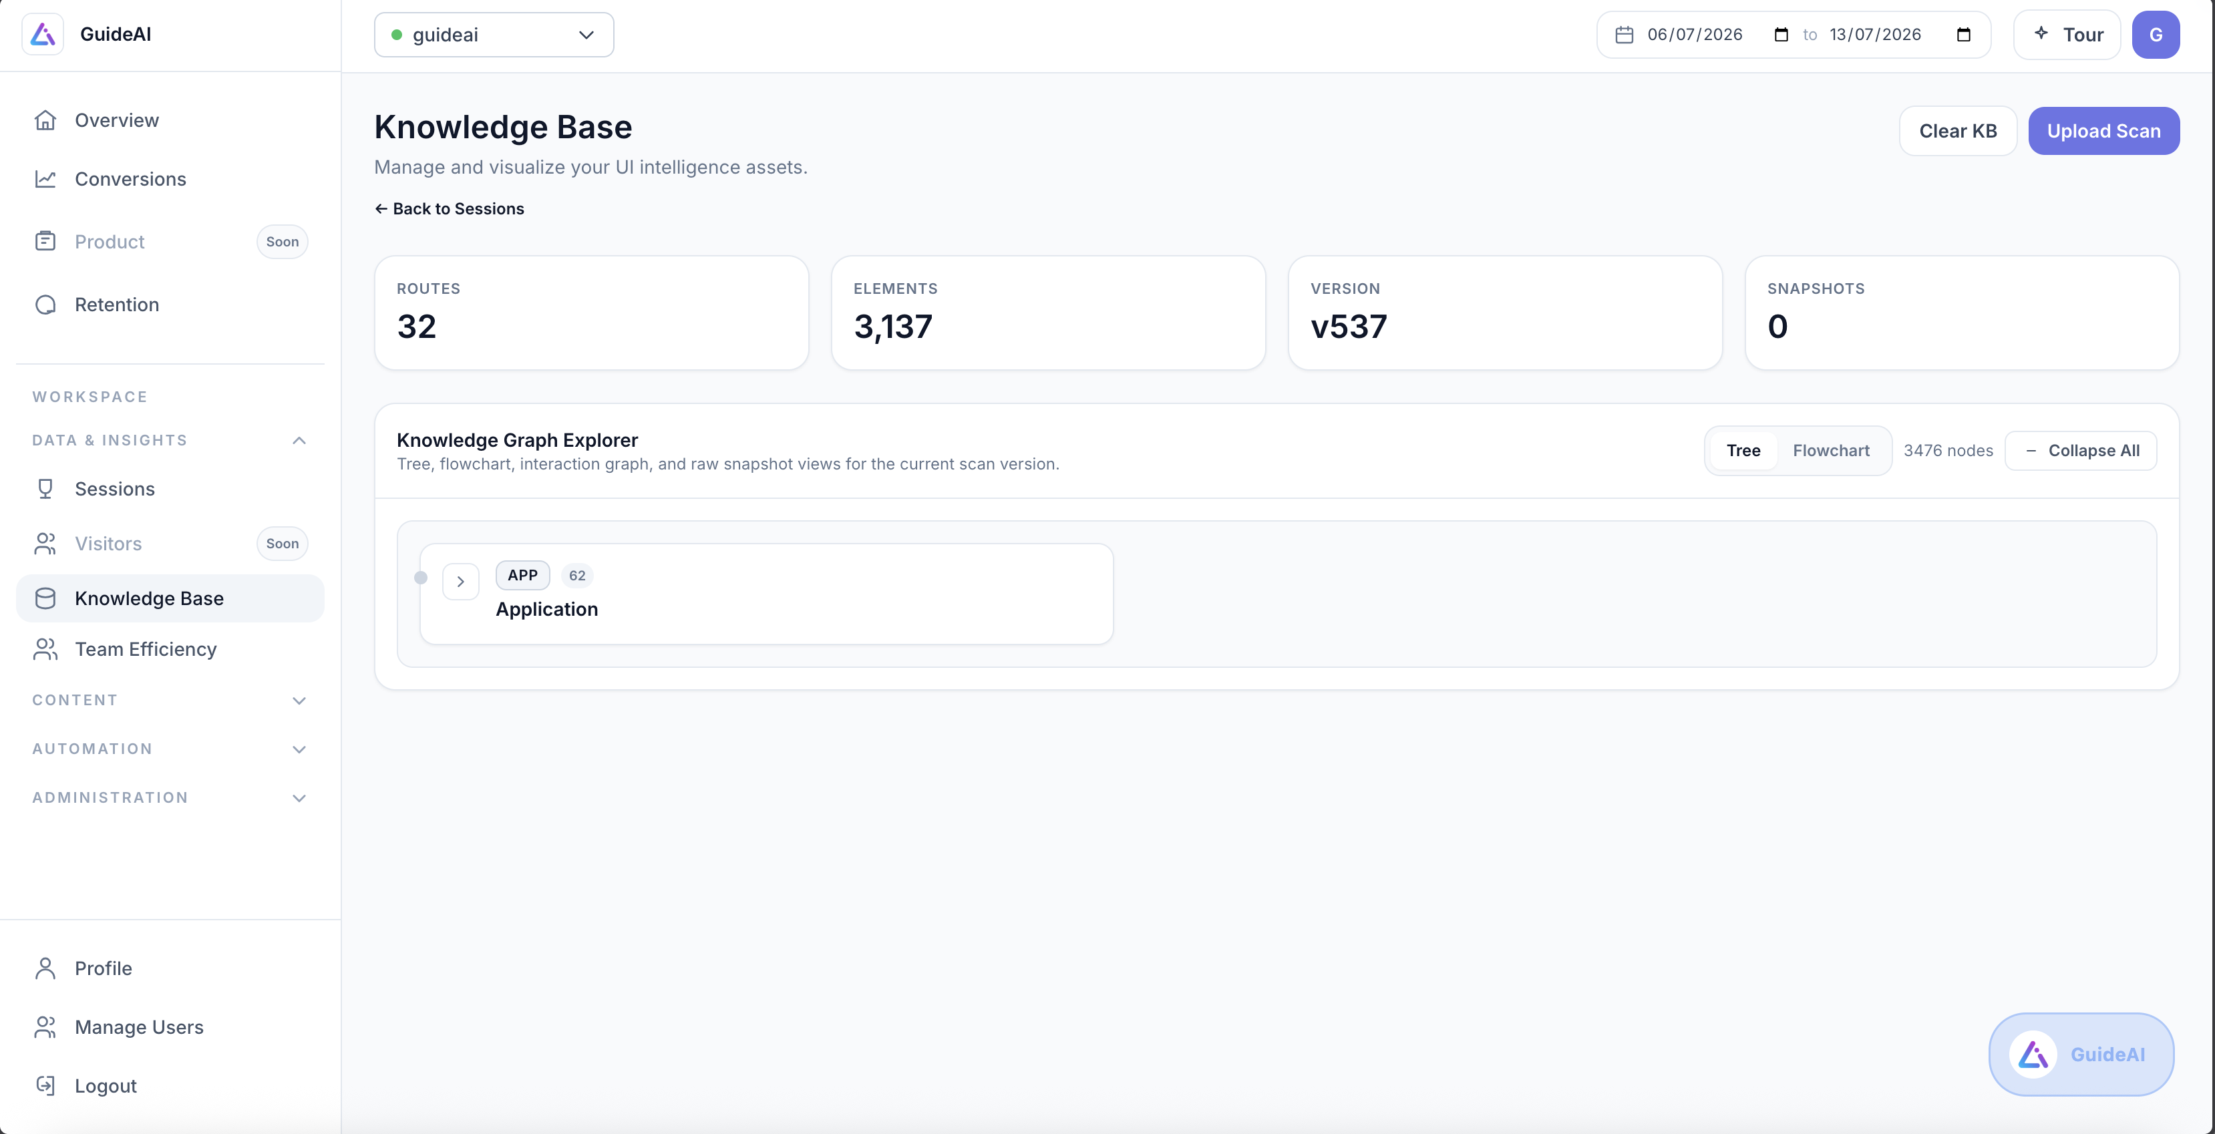The height and width of the screenshot is (1134, 2215).
Task: Click the Upload Scan button
Action: (x=2103, y=131)
